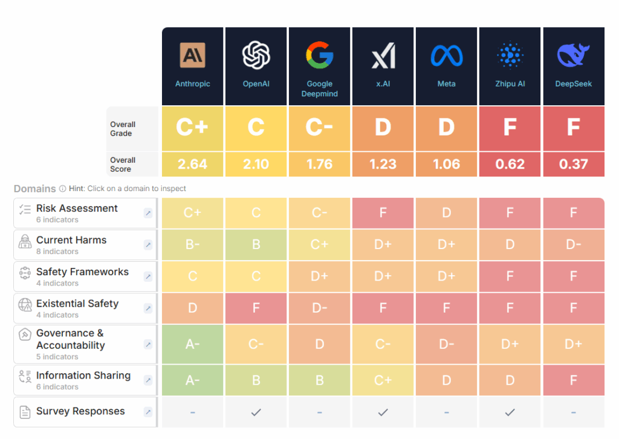
Task: Expand the Risk Assessment domain arrow
Action: pyautogui.click(x=148, y=213)
